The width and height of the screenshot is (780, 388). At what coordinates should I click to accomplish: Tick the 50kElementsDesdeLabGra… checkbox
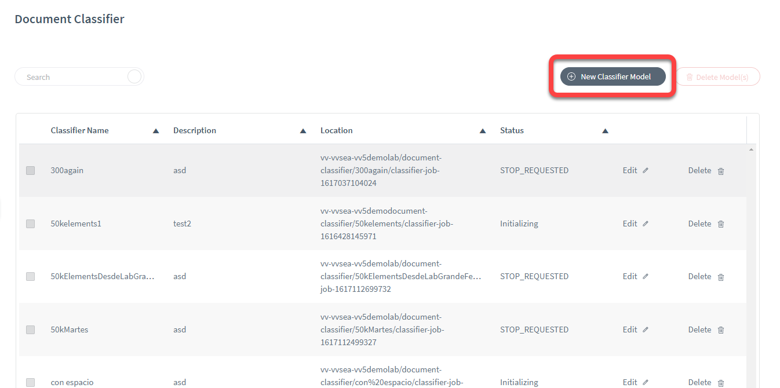pos(30,276)
